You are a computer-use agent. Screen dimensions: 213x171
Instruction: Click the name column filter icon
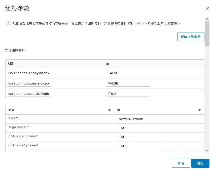click(x=110, y=110)
